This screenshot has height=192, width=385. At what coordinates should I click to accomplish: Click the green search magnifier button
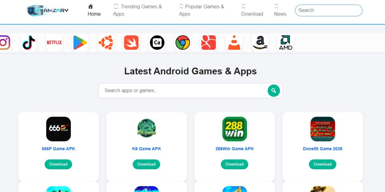[x=274, y=91]
